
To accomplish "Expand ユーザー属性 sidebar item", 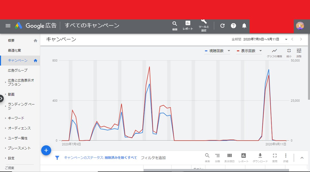I will click(x=20, y=138).
